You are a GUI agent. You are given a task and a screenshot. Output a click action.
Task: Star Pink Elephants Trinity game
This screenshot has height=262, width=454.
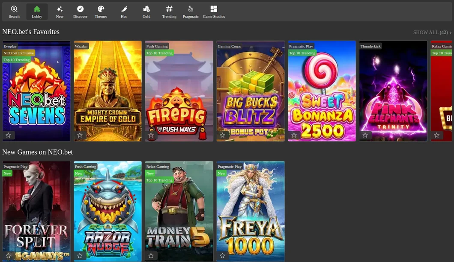[365, 135]
